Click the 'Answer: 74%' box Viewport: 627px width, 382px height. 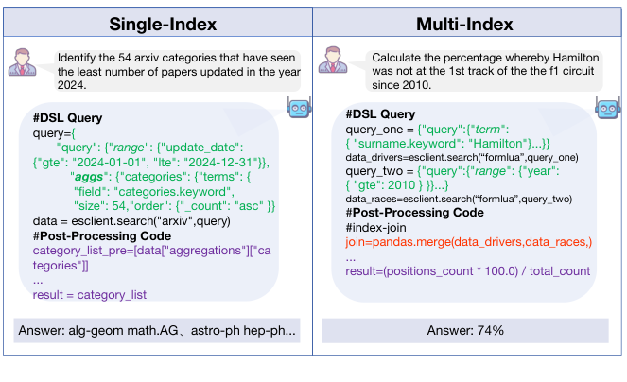[469, 330]
